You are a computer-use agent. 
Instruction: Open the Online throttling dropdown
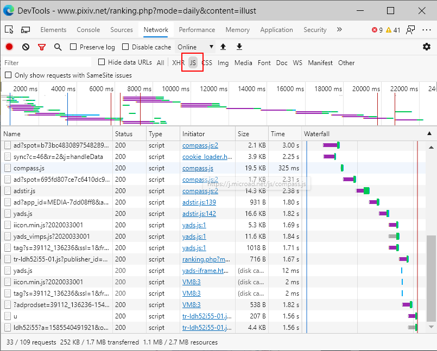pyautogui.click(x=195, y=47)
